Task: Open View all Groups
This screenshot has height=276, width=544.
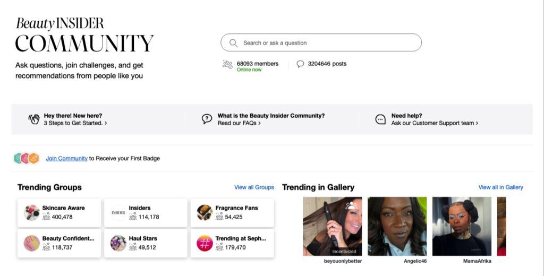Action: [x=254, y=187]
